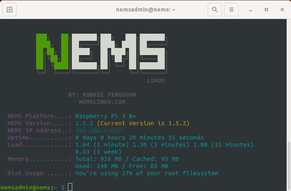Screen dimensions: 291x191
Task: Maximize the terminal window
Action: [266, 10]
